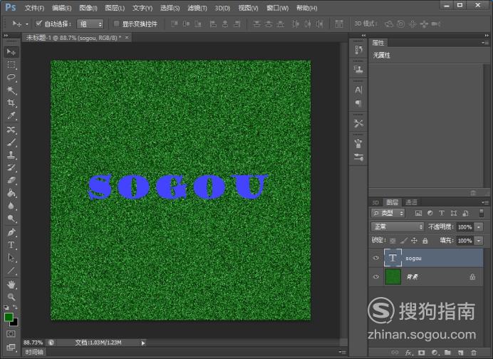Select the Move tool in the toolbox

point(11,52)
